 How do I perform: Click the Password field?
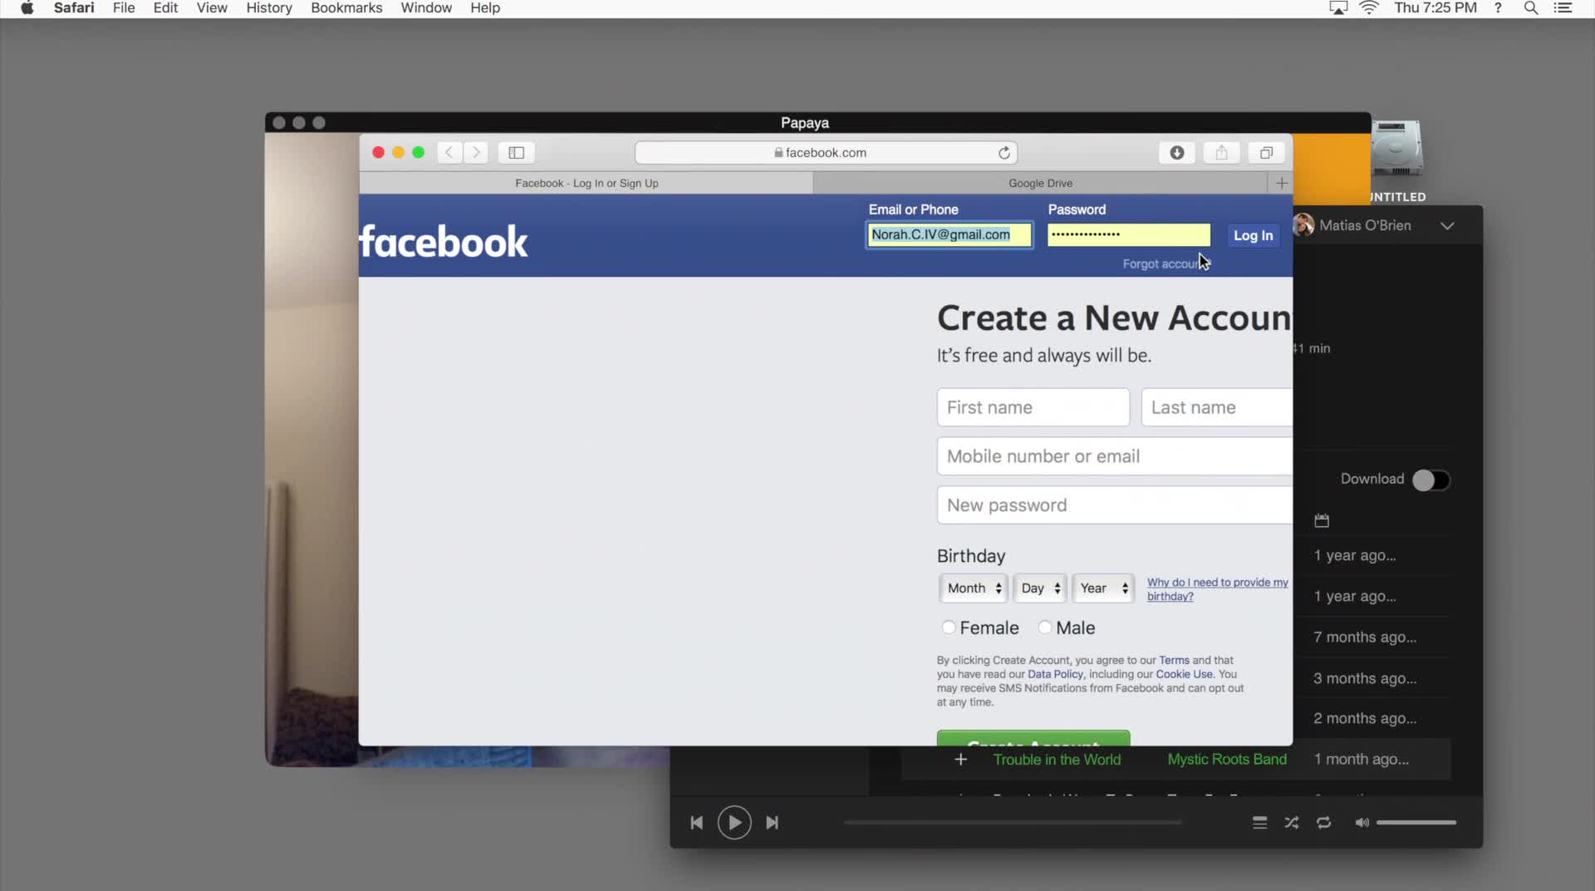[x=1128, y=234]
